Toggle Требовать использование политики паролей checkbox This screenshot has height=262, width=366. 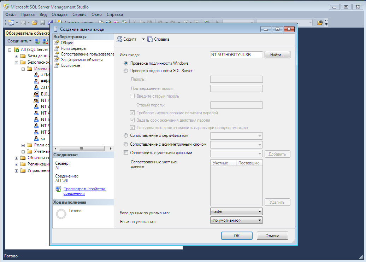click(x=132, y=113)
